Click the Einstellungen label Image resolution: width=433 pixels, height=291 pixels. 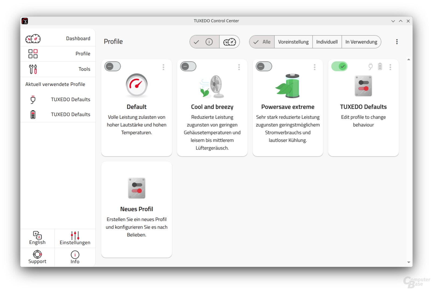click(75, 242)
